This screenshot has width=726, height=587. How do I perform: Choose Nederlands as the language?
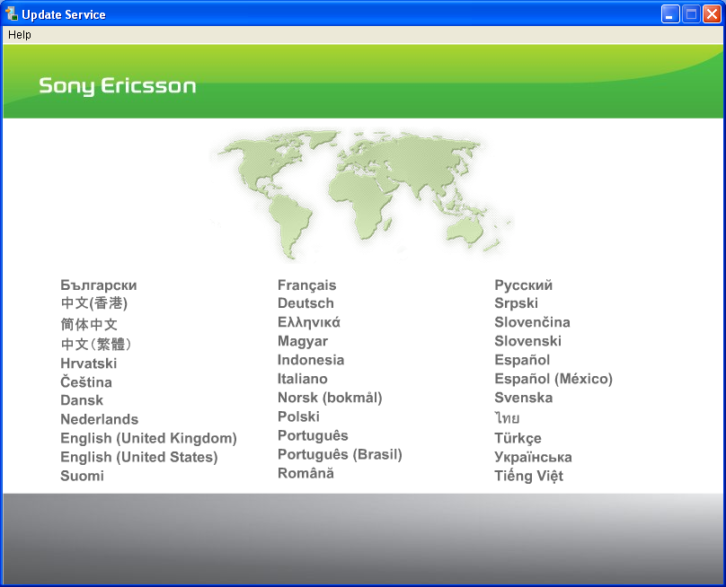(99, 419)
